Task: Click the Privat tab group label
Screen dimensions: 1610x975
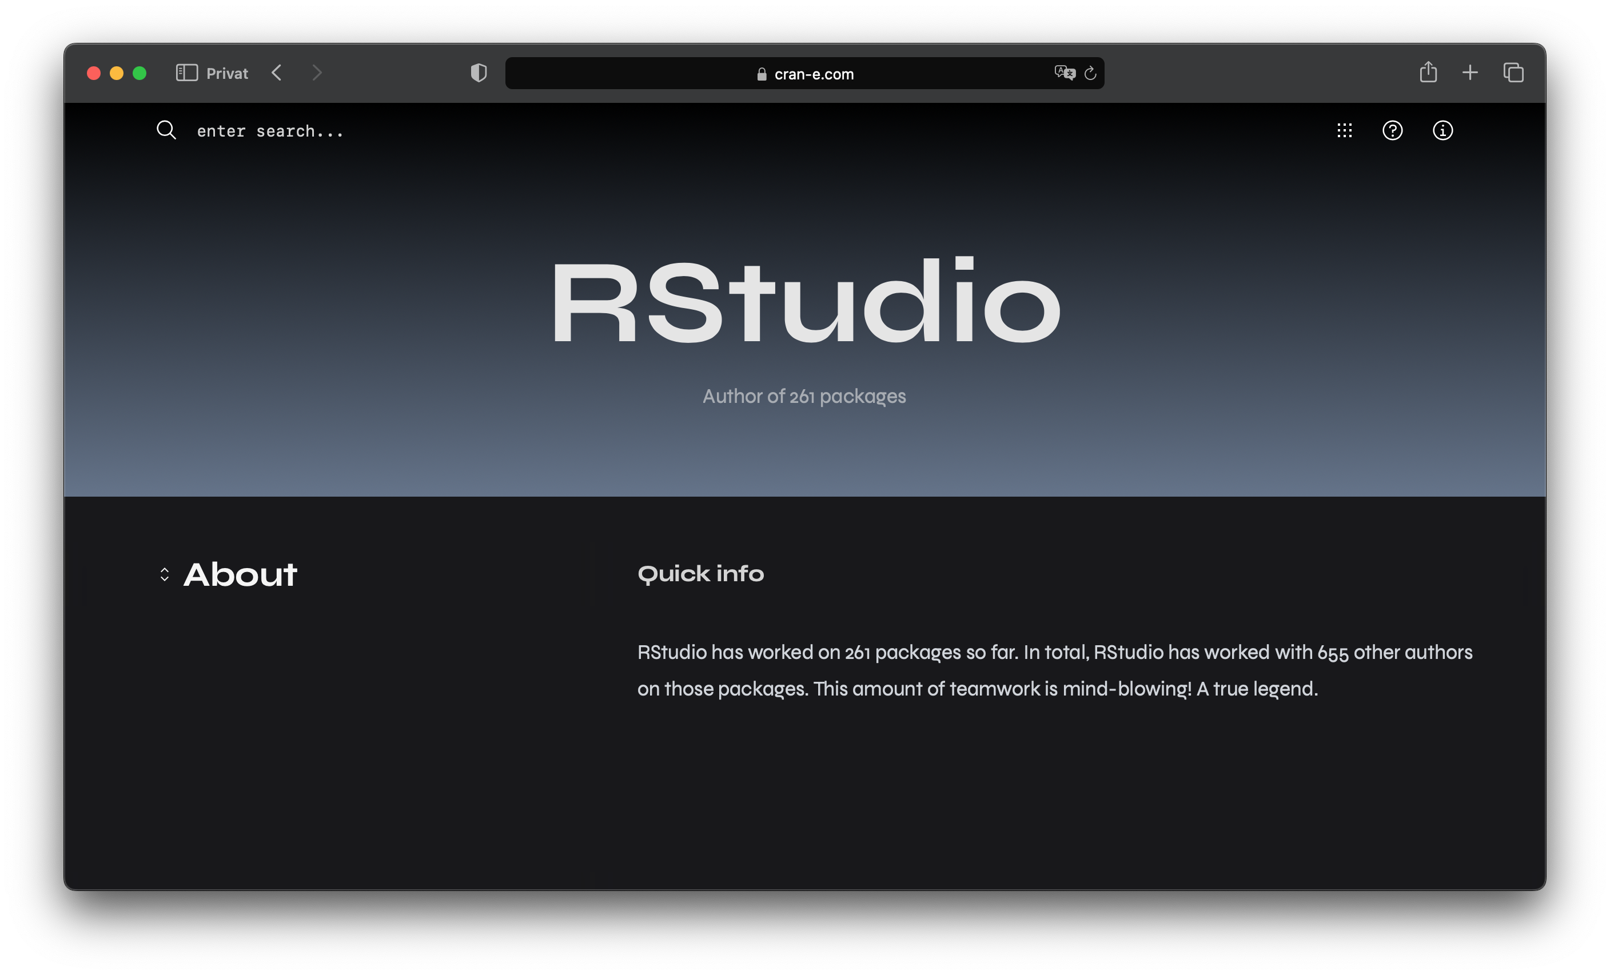Action: point(227,73)
